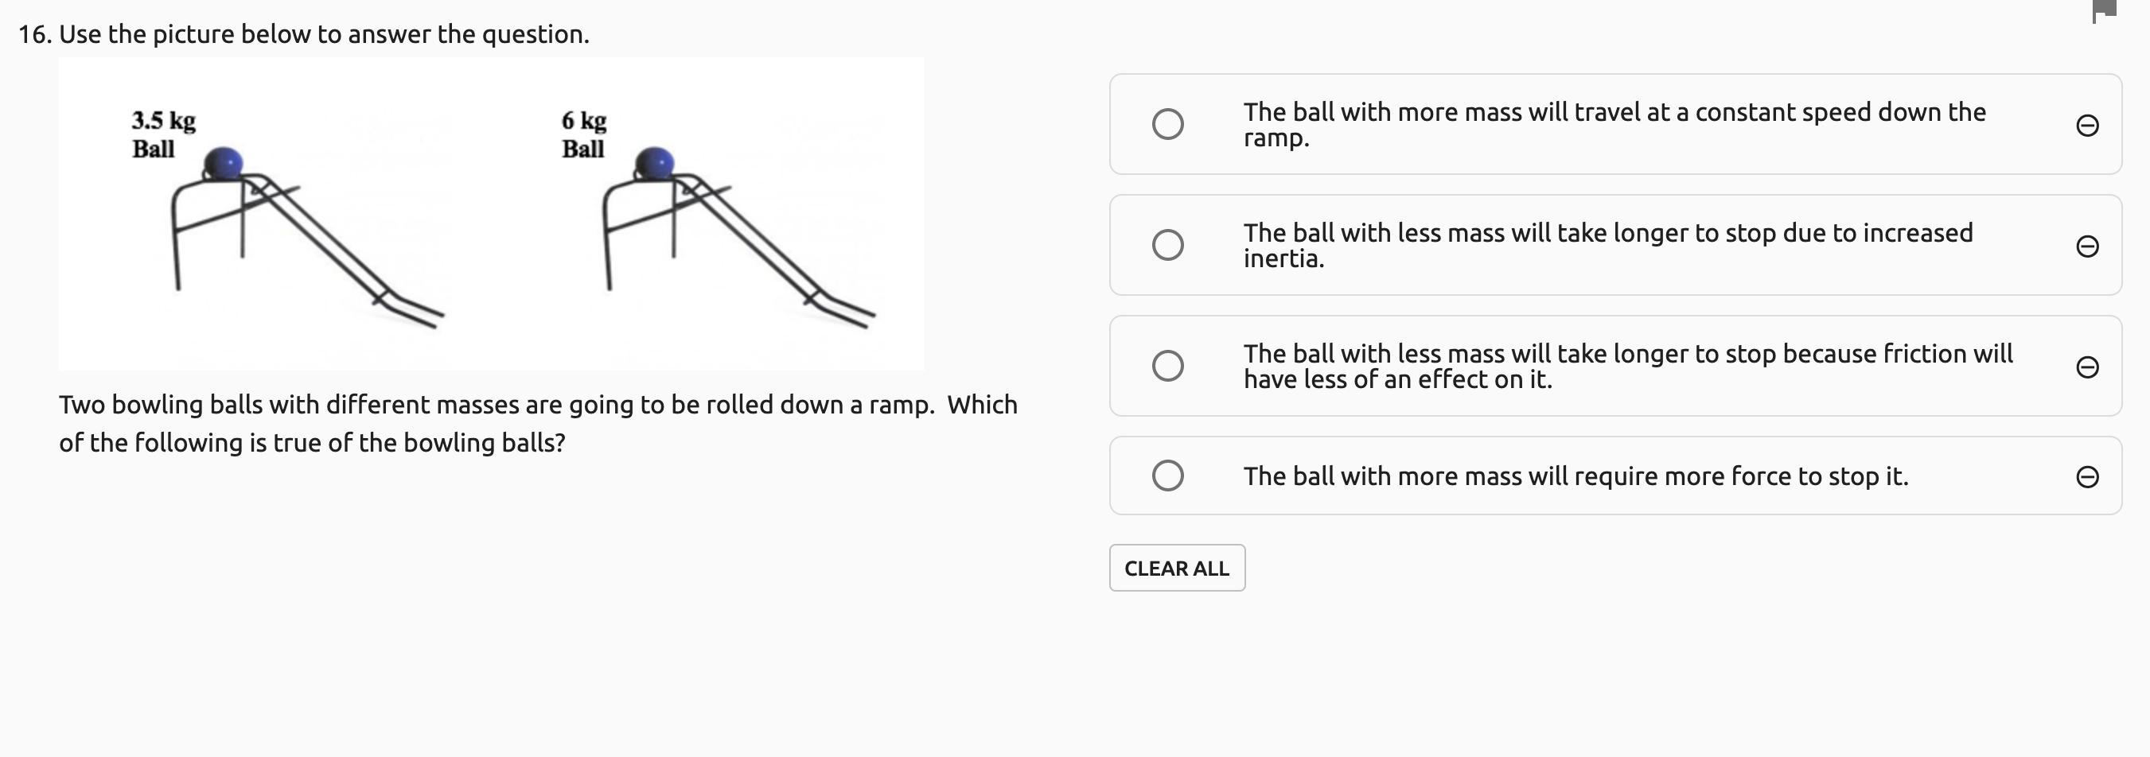This screenshot has height=757, width=2150.
Task: Click the '16. Use the picture below' heading
Action: [x=304, y=34]
